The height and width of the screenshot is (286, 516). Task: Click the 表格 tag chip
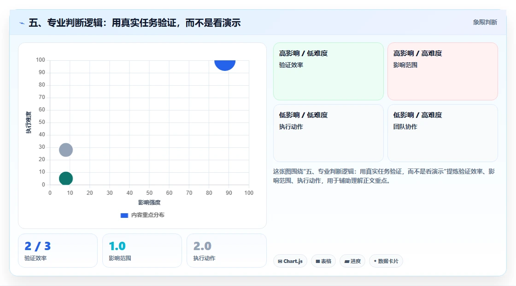tap(323, 261)
